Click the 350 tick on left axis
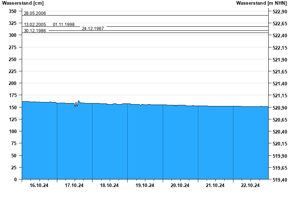Screen dimensions: 290x199 point(12,11)
